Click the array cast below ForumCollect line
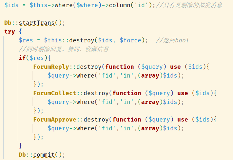This screenshot has height=160, width=233. (x=150, y=102)
